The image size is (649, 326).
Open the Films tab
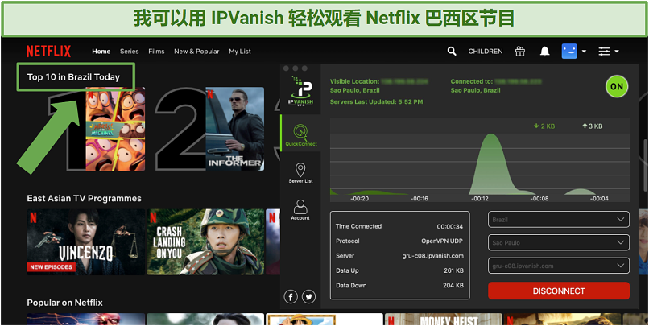(156, 52)
